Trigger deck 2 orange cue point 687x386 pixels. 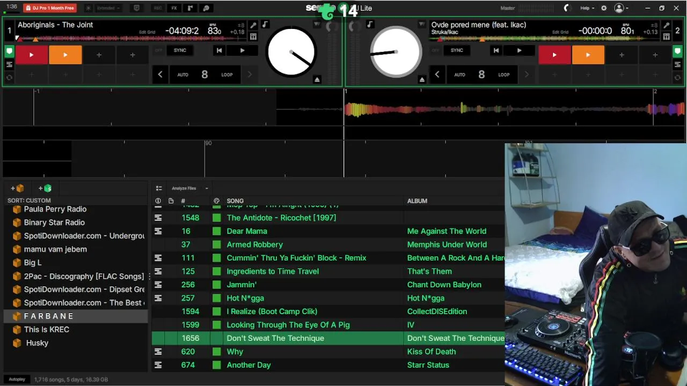point(588,55)
